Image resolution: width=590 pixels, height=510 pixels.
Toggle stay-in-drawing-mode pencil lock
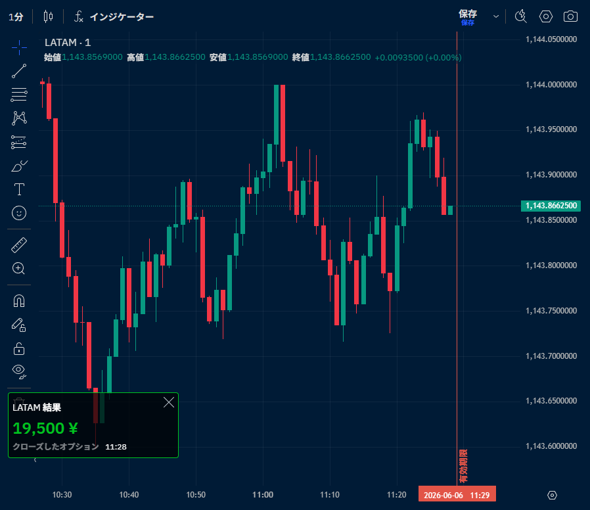[x=19, y=325]
